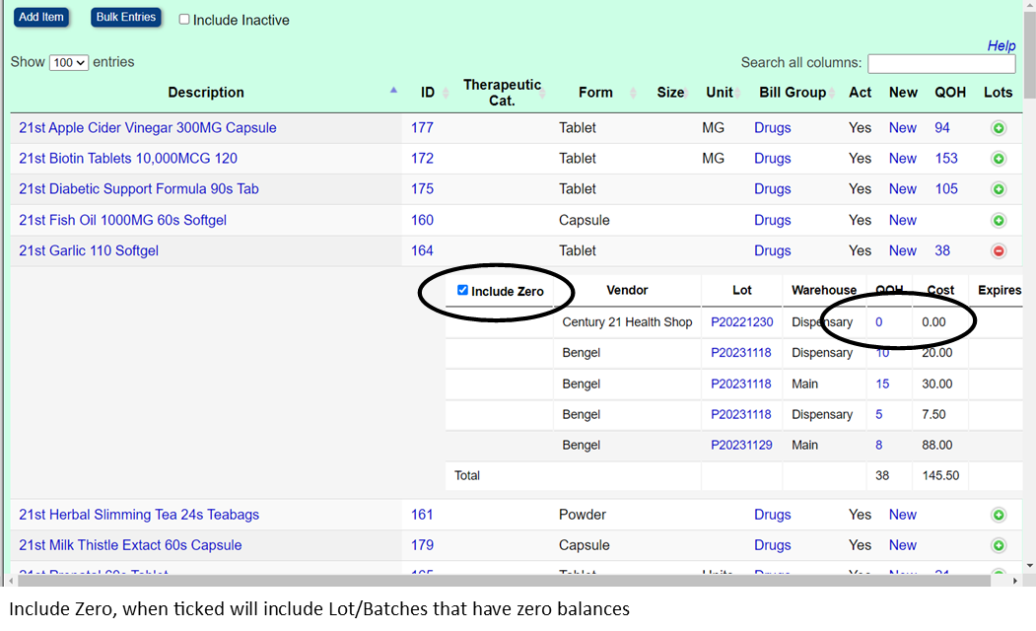The width and height of the screenshot is (1036, 631).
Task: Sort table by Therapeutic Cat. column
Action: tap(502, 93)
